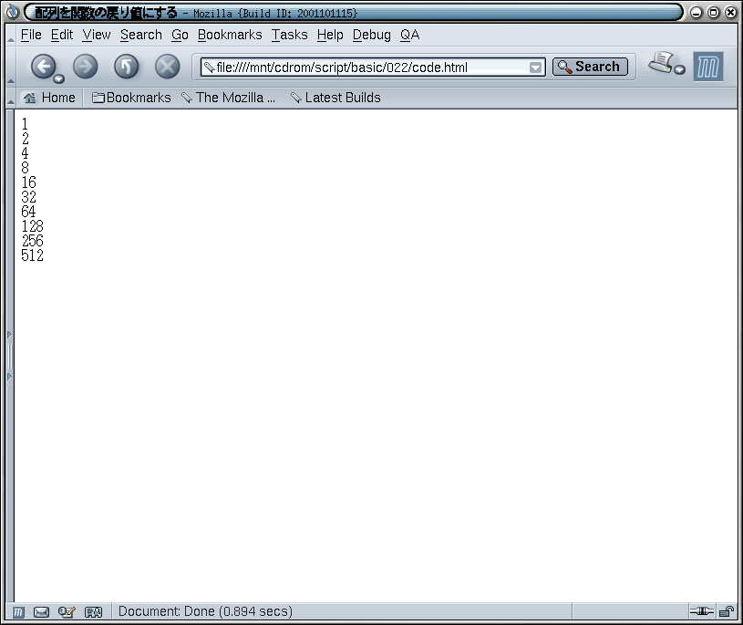This screenshot has width=743, height=625.
Task: Click the status text "Document: Done (0.894 secs)"
Action: coord(205,611)
